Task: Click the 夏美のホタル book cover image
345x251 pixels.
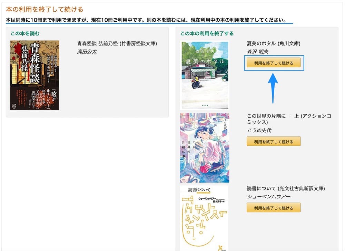Action: 205,75
